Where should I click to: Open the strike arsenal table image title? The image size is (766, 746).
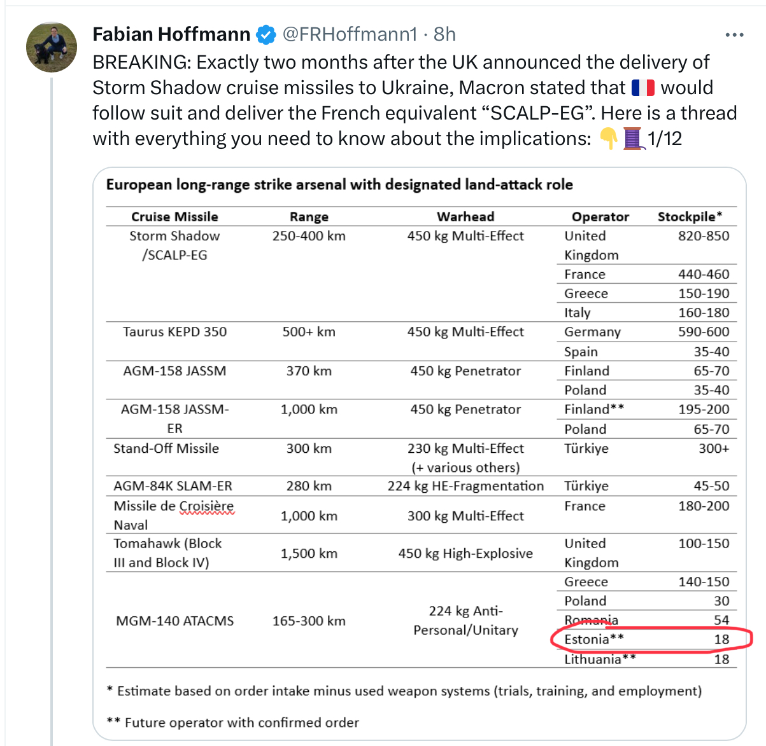click(x=339, y=184)
